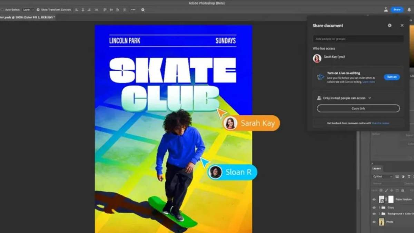Click prevent artboard auto-nesting lock icon
Image resolution: width=414 pixels, height=233 pixels.
coord(397,191)
